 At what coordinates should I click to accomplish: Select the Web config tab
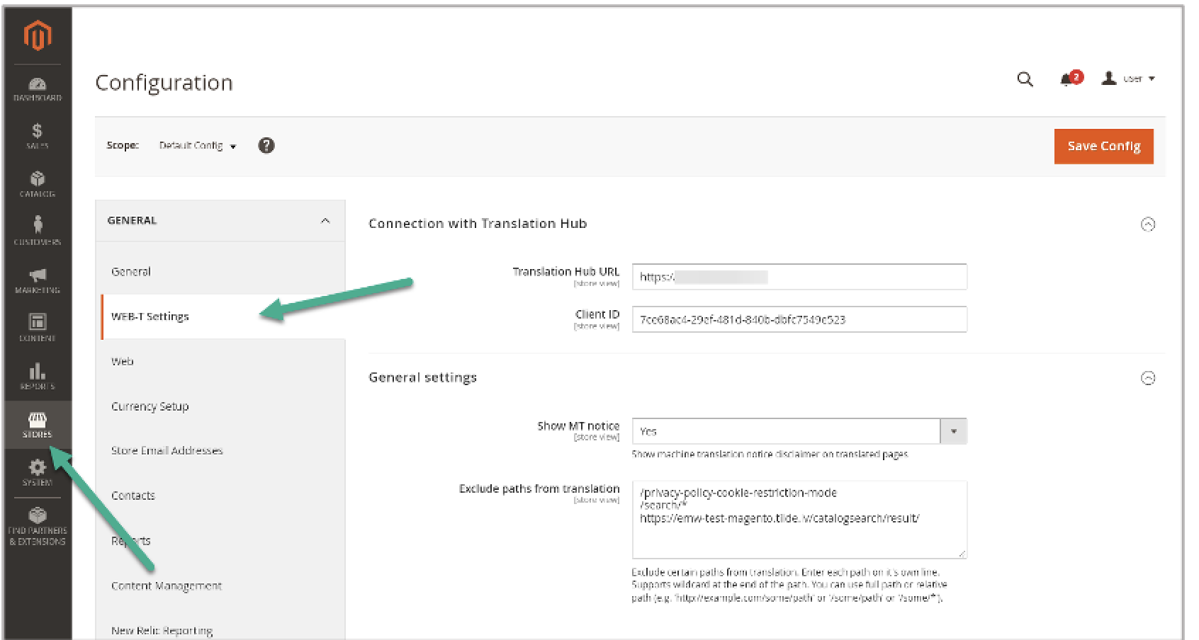coord(122,361)
